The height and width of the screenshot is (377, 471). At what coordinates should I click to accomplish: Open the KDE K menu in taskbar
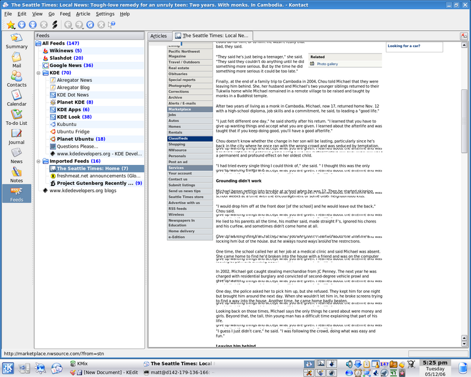[x=8, y=369]
